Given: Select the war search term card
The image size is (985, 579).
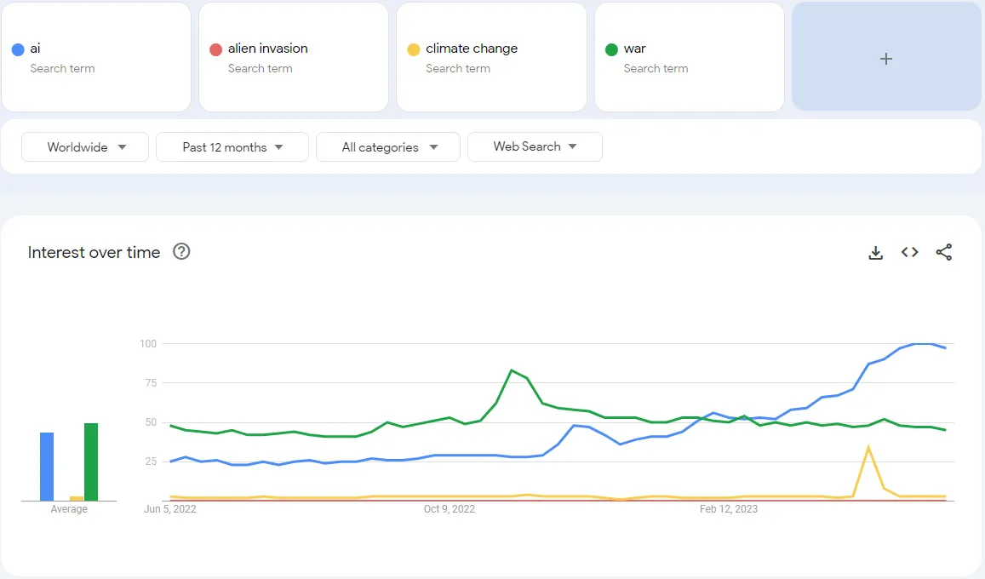Looking at the screenshot, I should pos(689,57).
